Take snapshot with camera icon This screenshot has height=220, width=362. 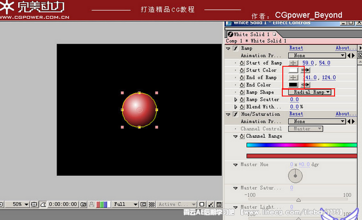click(84, 204)
